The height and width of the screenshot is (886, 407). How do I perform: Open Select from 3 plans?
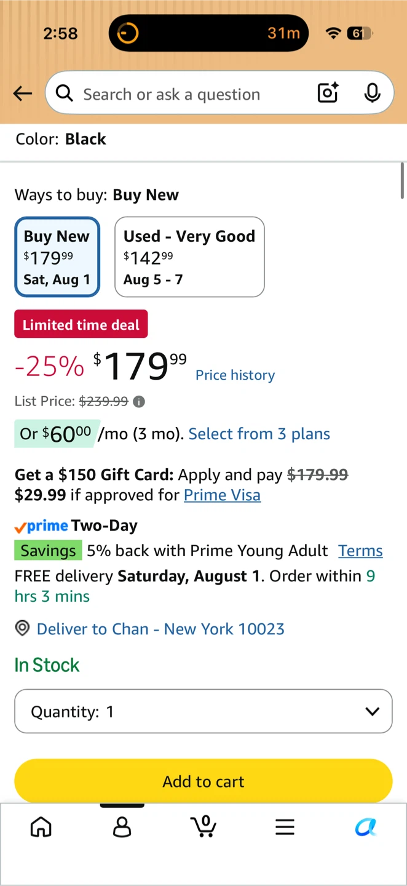tap(259, 434)
